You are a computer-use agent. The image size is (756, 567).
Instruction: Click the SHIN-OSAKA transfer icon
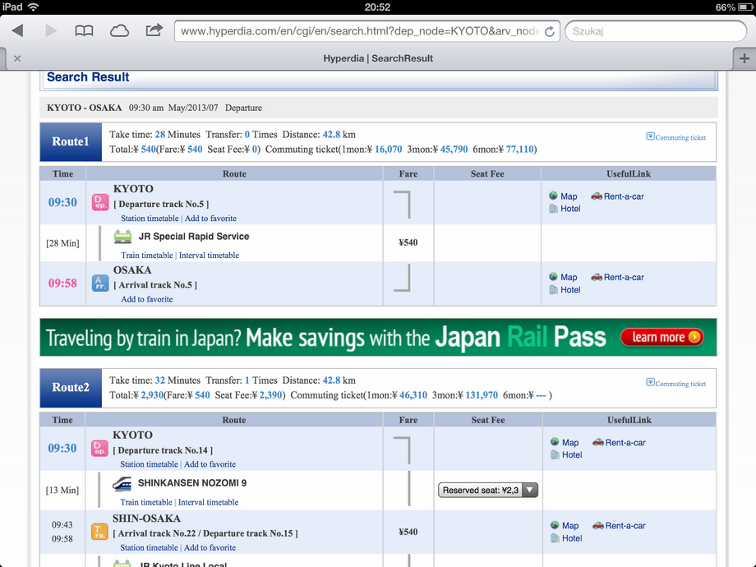pyautogui.click(x=99, y=532)
